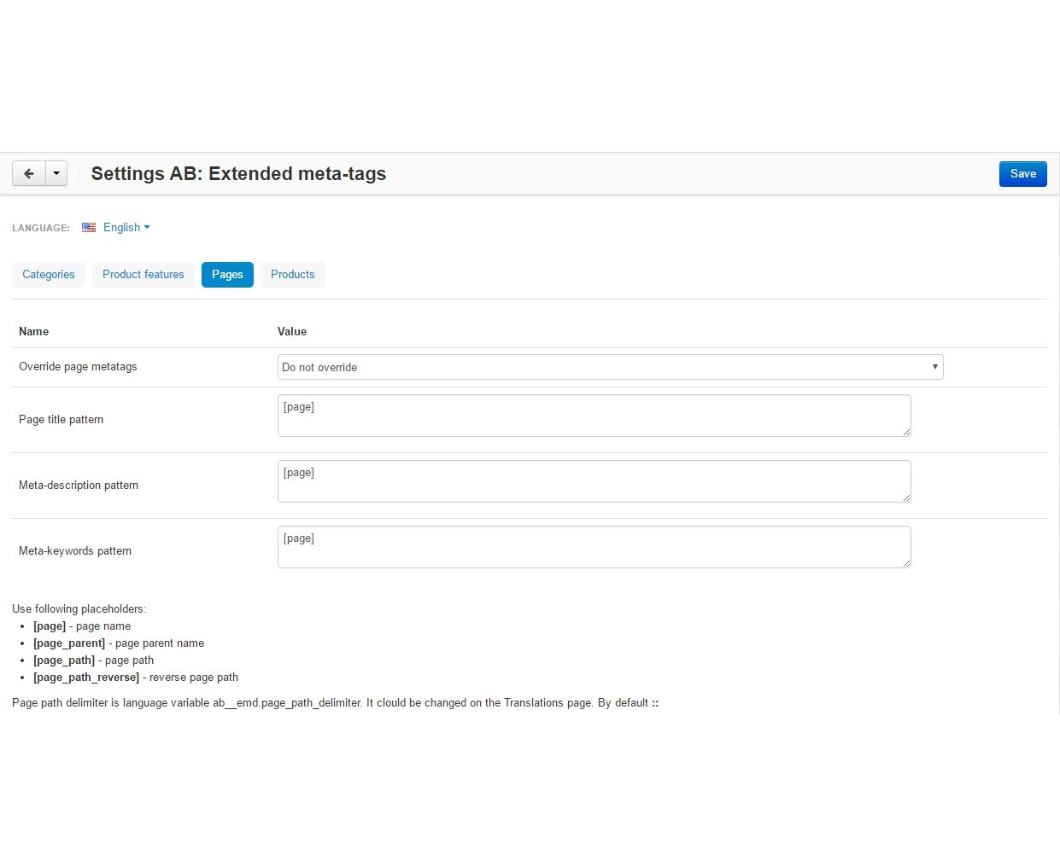Click the Meta-keywords pattern label
The image size is (1060, 867).
[x=75, y=551]
